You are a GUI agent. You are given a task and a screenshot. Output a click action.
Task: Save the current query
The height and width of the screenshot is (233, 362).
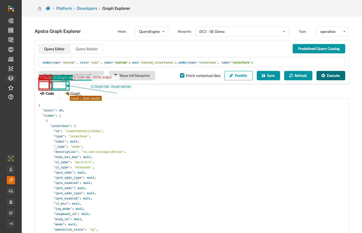268,76
